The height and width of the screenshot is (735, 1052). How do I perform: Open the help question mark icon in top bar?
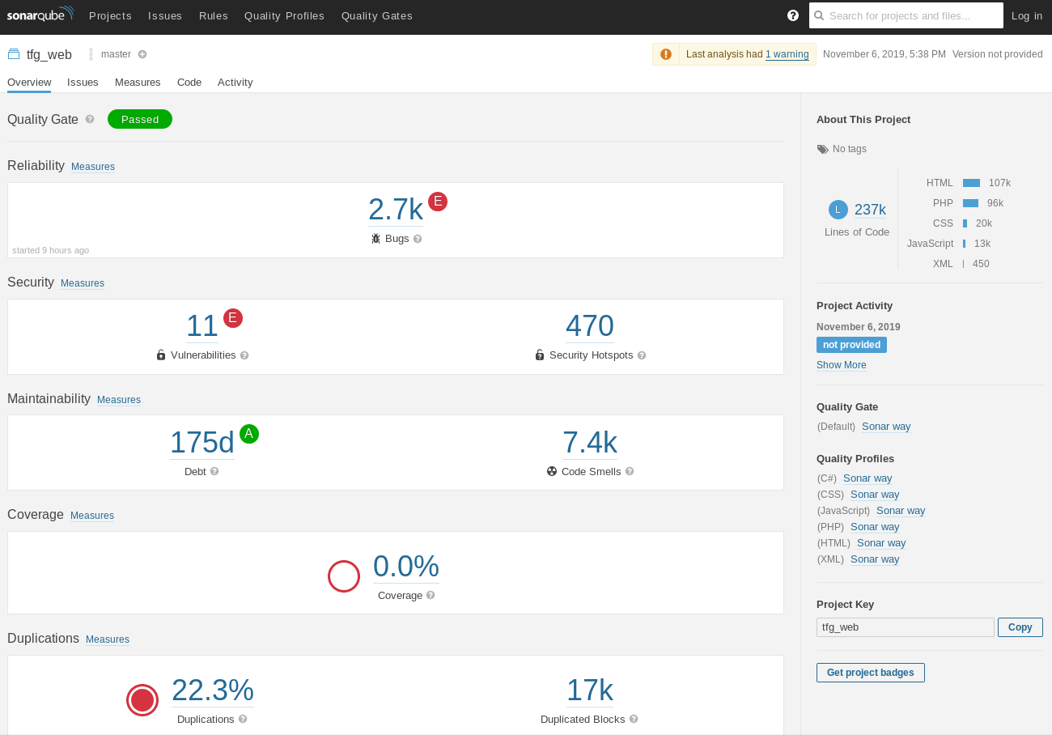[793, 15]
